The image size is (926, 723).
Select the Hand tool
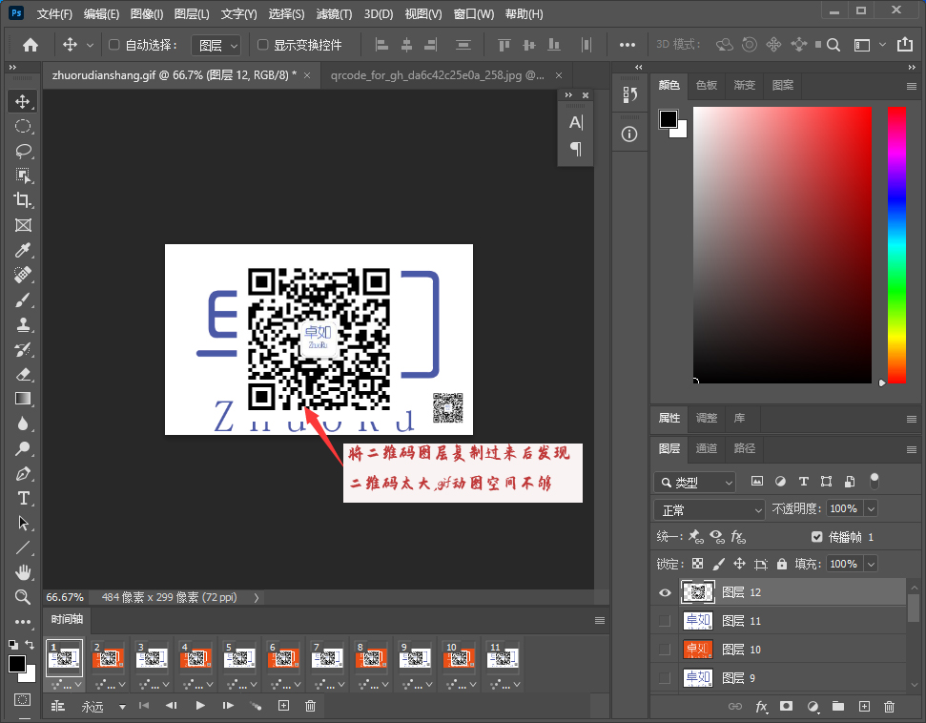click(22, 572)
